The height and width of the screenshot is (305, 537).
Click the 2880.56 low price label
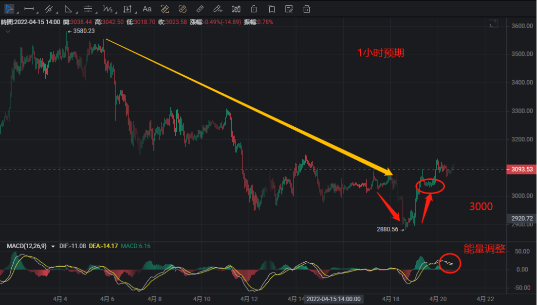coord(388,229)
